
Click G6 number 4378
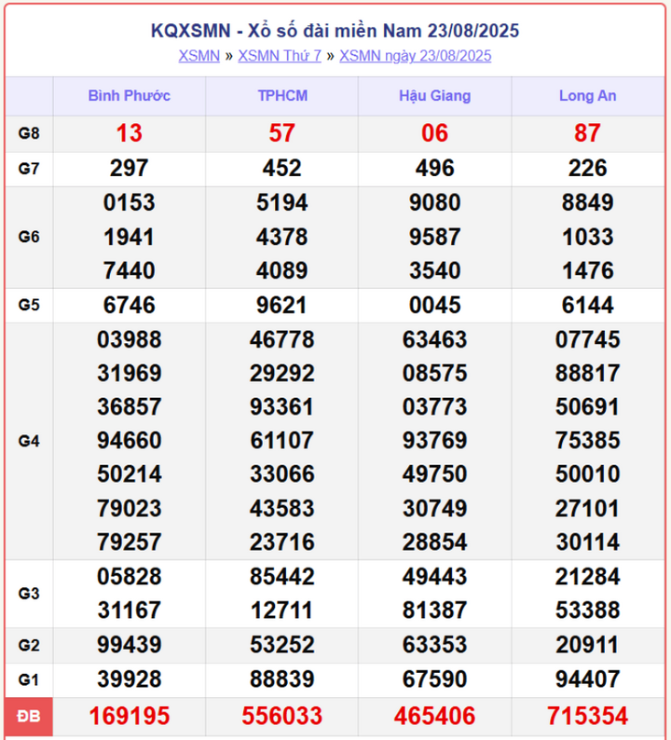click(282, 237)
